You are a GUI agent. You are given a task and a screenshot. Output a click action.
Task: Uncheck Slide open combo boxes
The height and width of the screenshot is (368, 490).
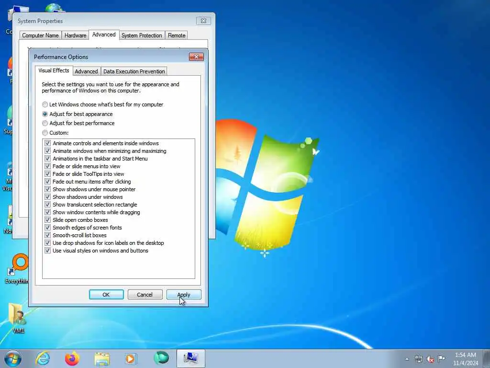pos(47,220)
